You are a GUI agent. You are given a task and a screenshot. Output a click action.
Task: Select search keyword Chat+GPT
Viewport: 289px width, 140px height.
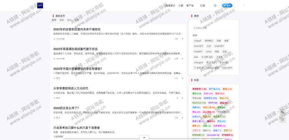click(227, 68)
